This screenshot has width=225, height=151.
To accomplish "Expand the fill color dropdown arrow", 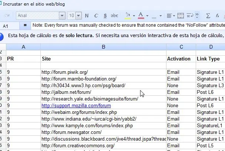I will pyautogui.click(x=134, y=16).
